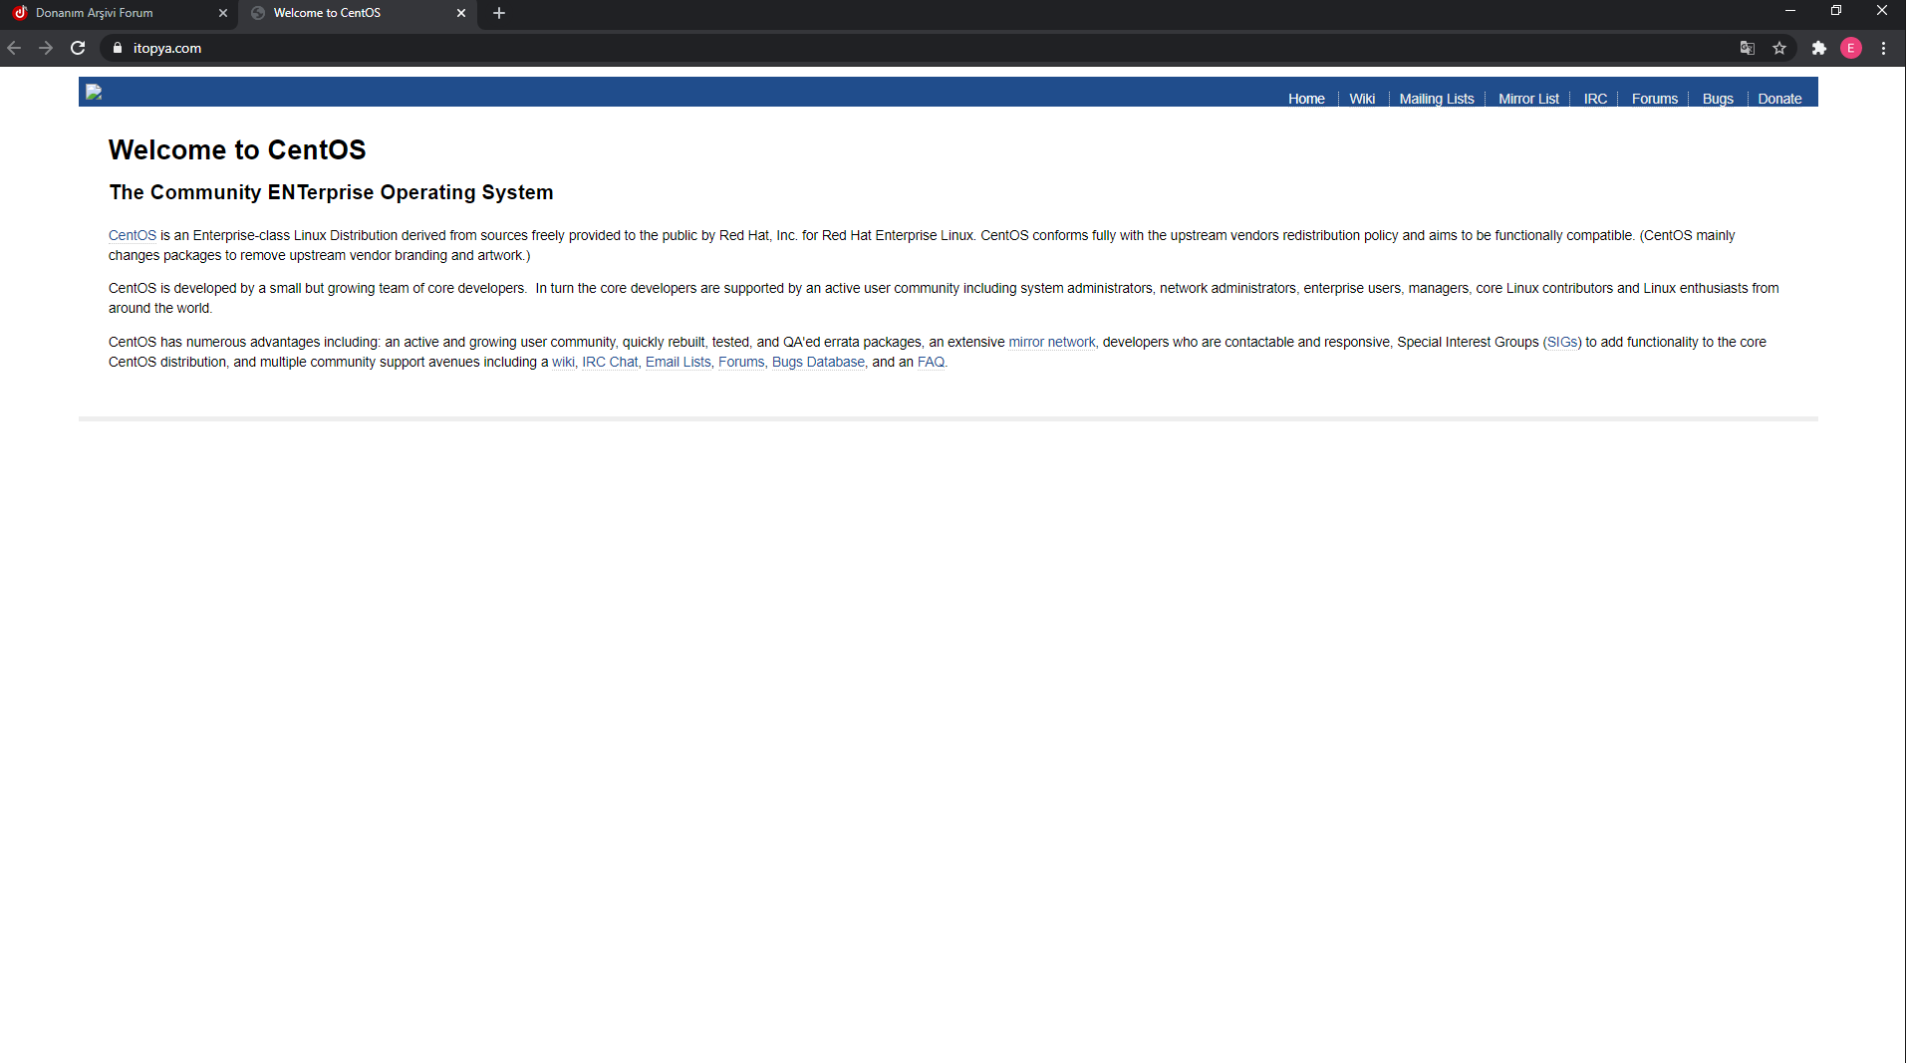This screenshot has height=1063, width=1906.
Task: Click the Donate link
Action: click(x=1779, y=98)
